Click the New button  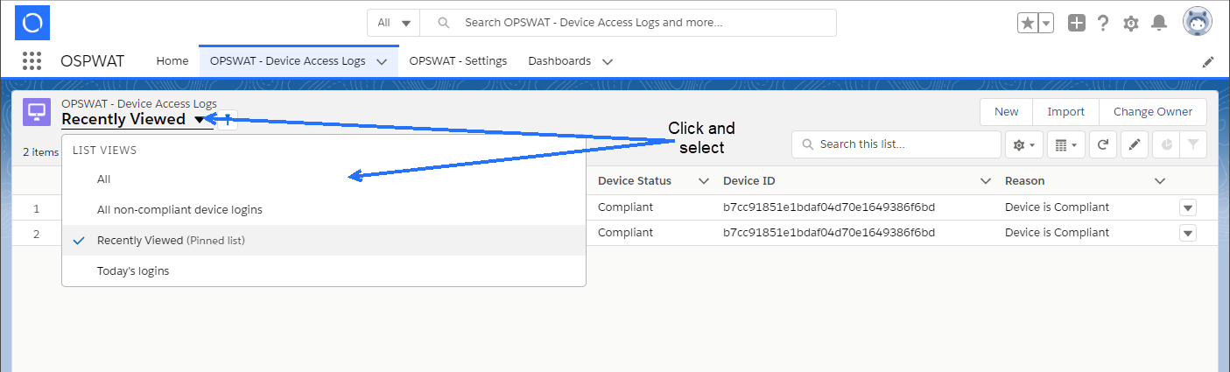pyautogui.click(x=1007, y=111)
